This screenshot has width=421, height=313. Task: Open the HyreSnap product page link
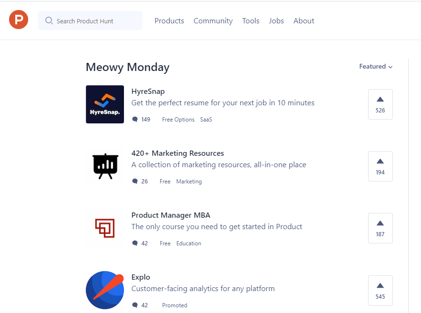pos(148,91)
